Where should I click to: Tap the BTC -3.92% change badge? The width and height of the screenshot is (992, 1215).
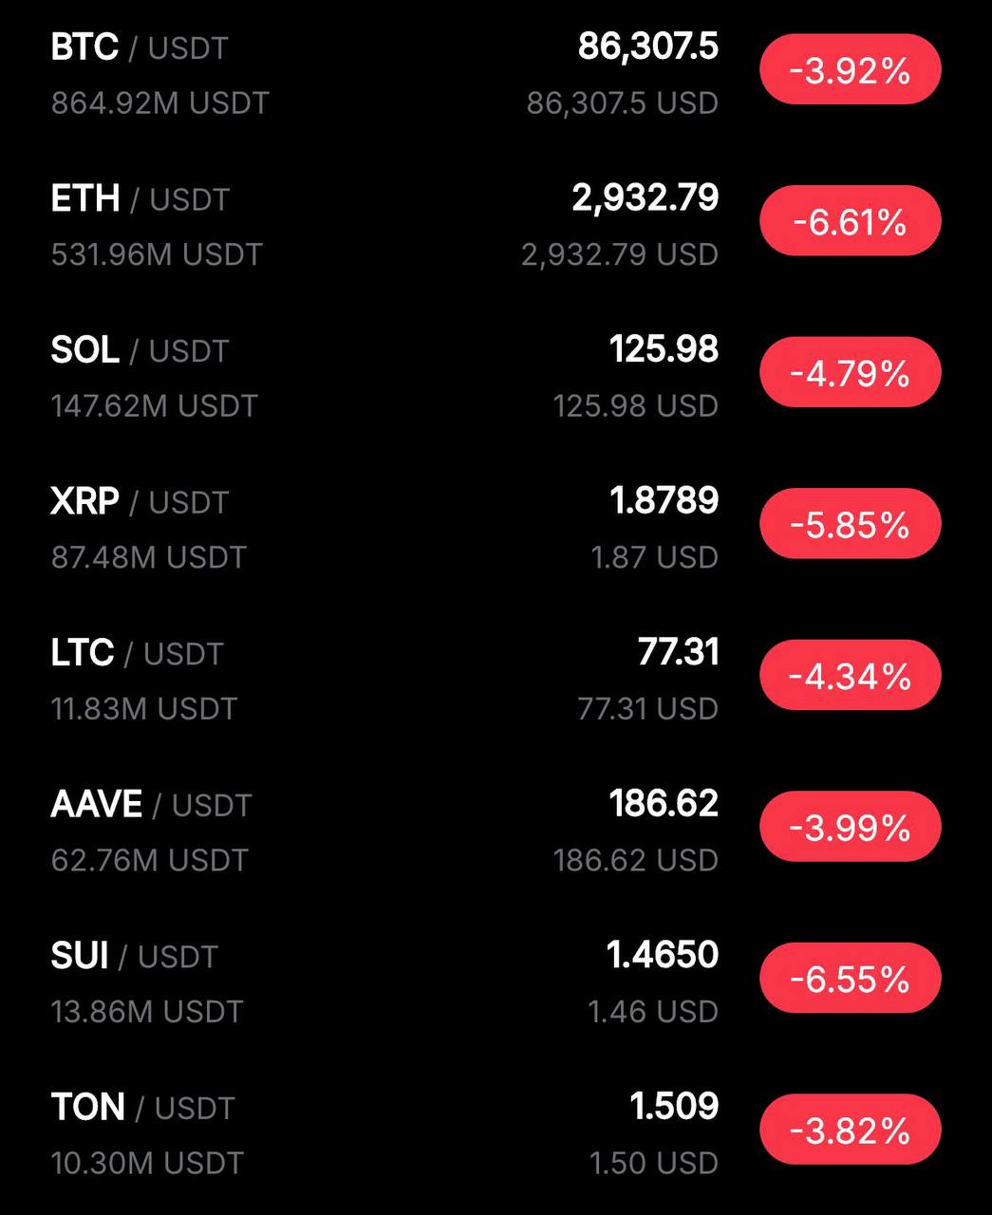click(x=850, y=69)
